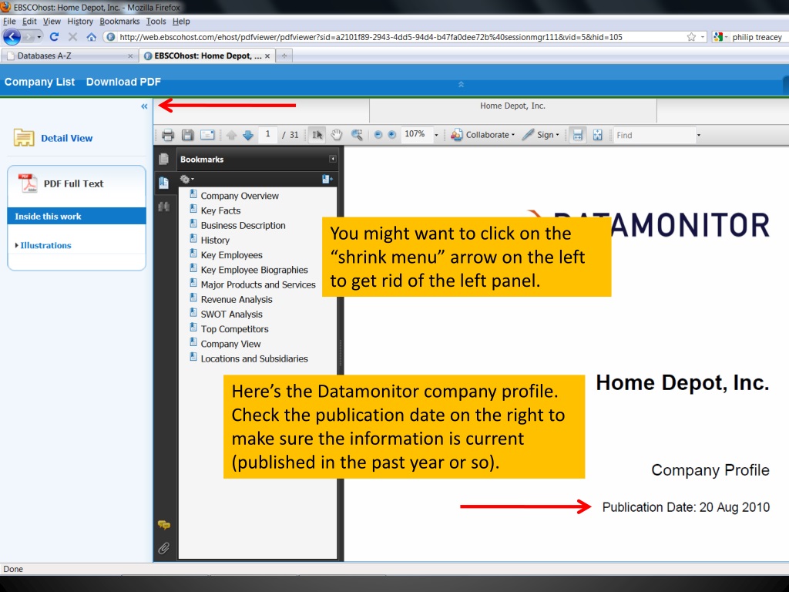Viewport: 789px width, 592px height.
Task: Activate the Hand pan tool
Action: 337,135
